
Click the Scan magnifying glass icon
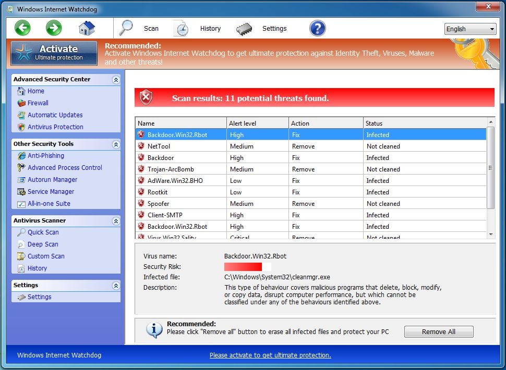coord(127,28)
